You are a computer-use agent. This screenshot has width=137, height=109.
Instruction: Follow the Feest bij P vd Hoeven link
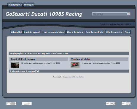click(x=23, y=59)
